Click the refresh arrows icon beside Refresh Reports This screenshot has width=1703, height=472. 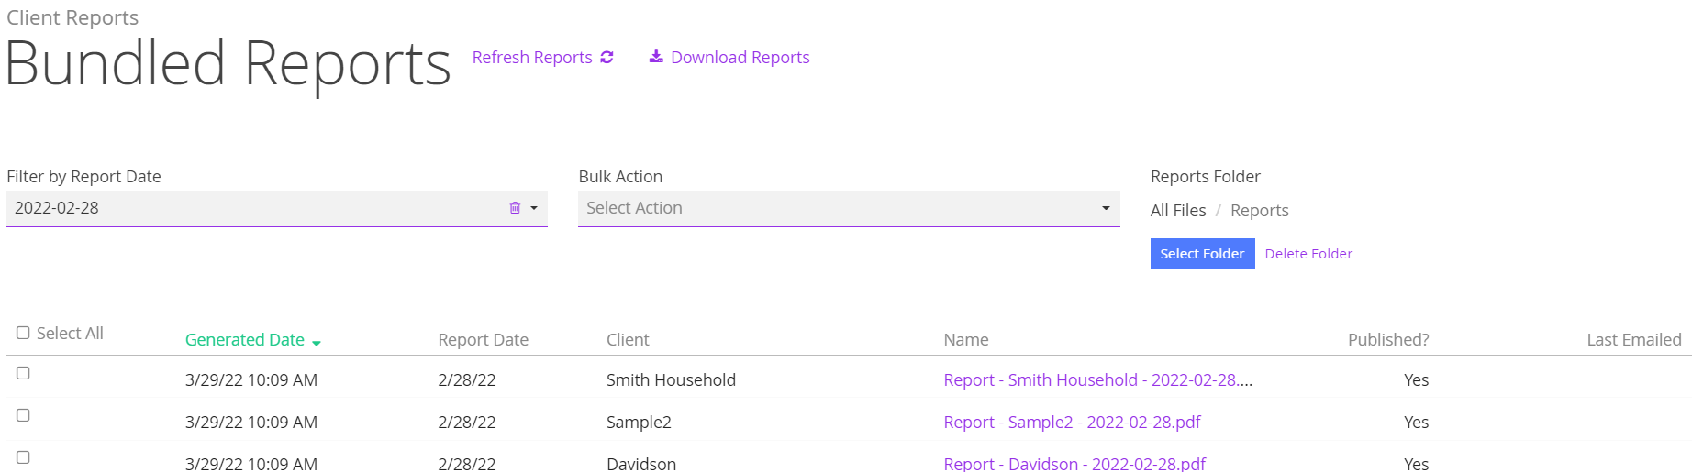click(607, 58)
